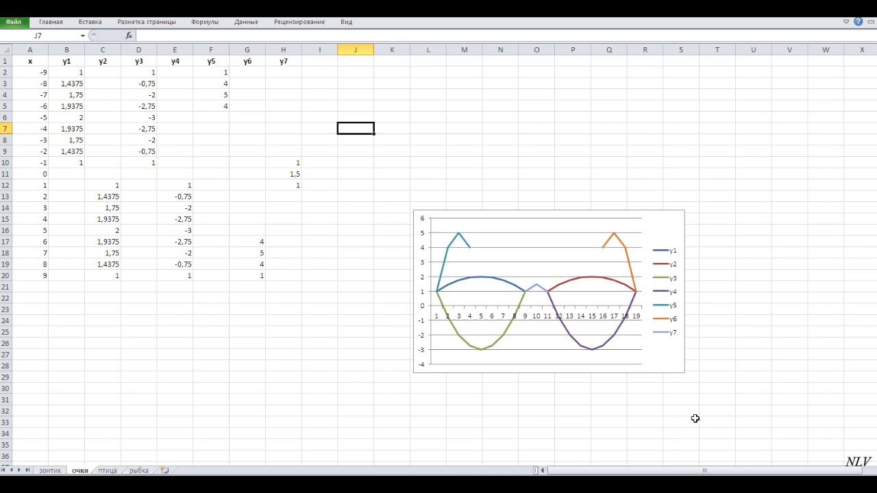Click header cell x in A1
This screenshot has height=493, width=877.
pos(30,61)
